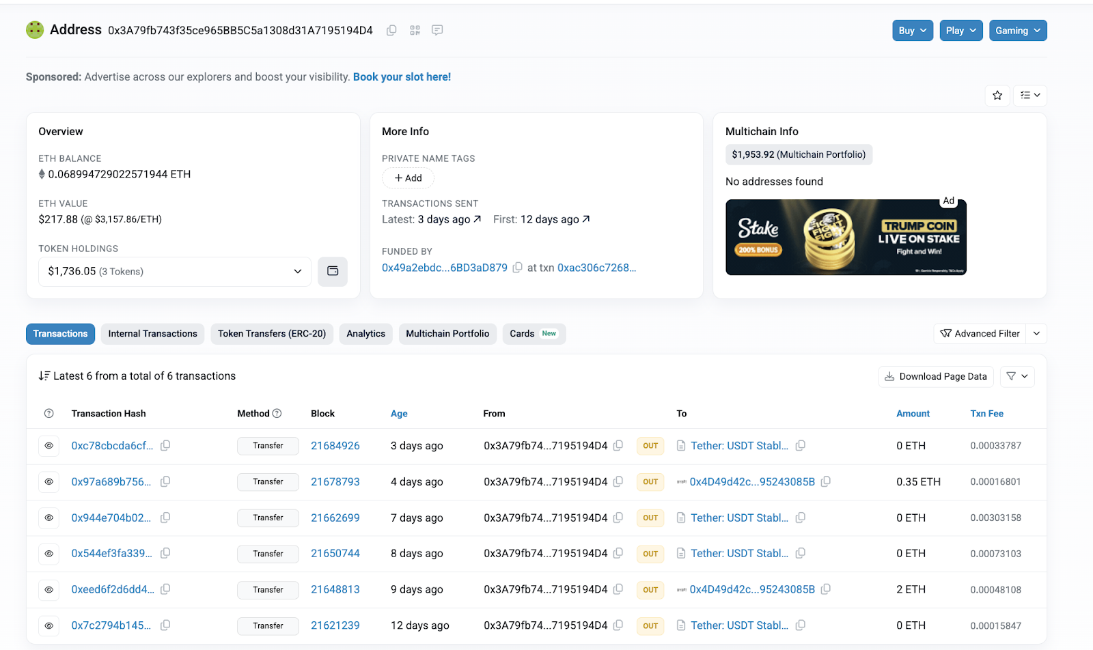Open the token holdings wallet icon button
Image resolution: width=1093 pixels, height=650 pixels.
pyautogui.click(x=333, y=272)
